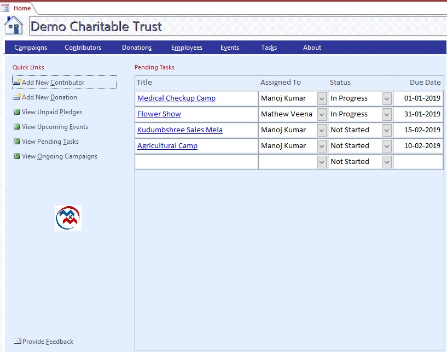447x352 pixels.
Task: Expand Status dropdown for Medical Checkup Camp
Action: click(x=387, y=98)
